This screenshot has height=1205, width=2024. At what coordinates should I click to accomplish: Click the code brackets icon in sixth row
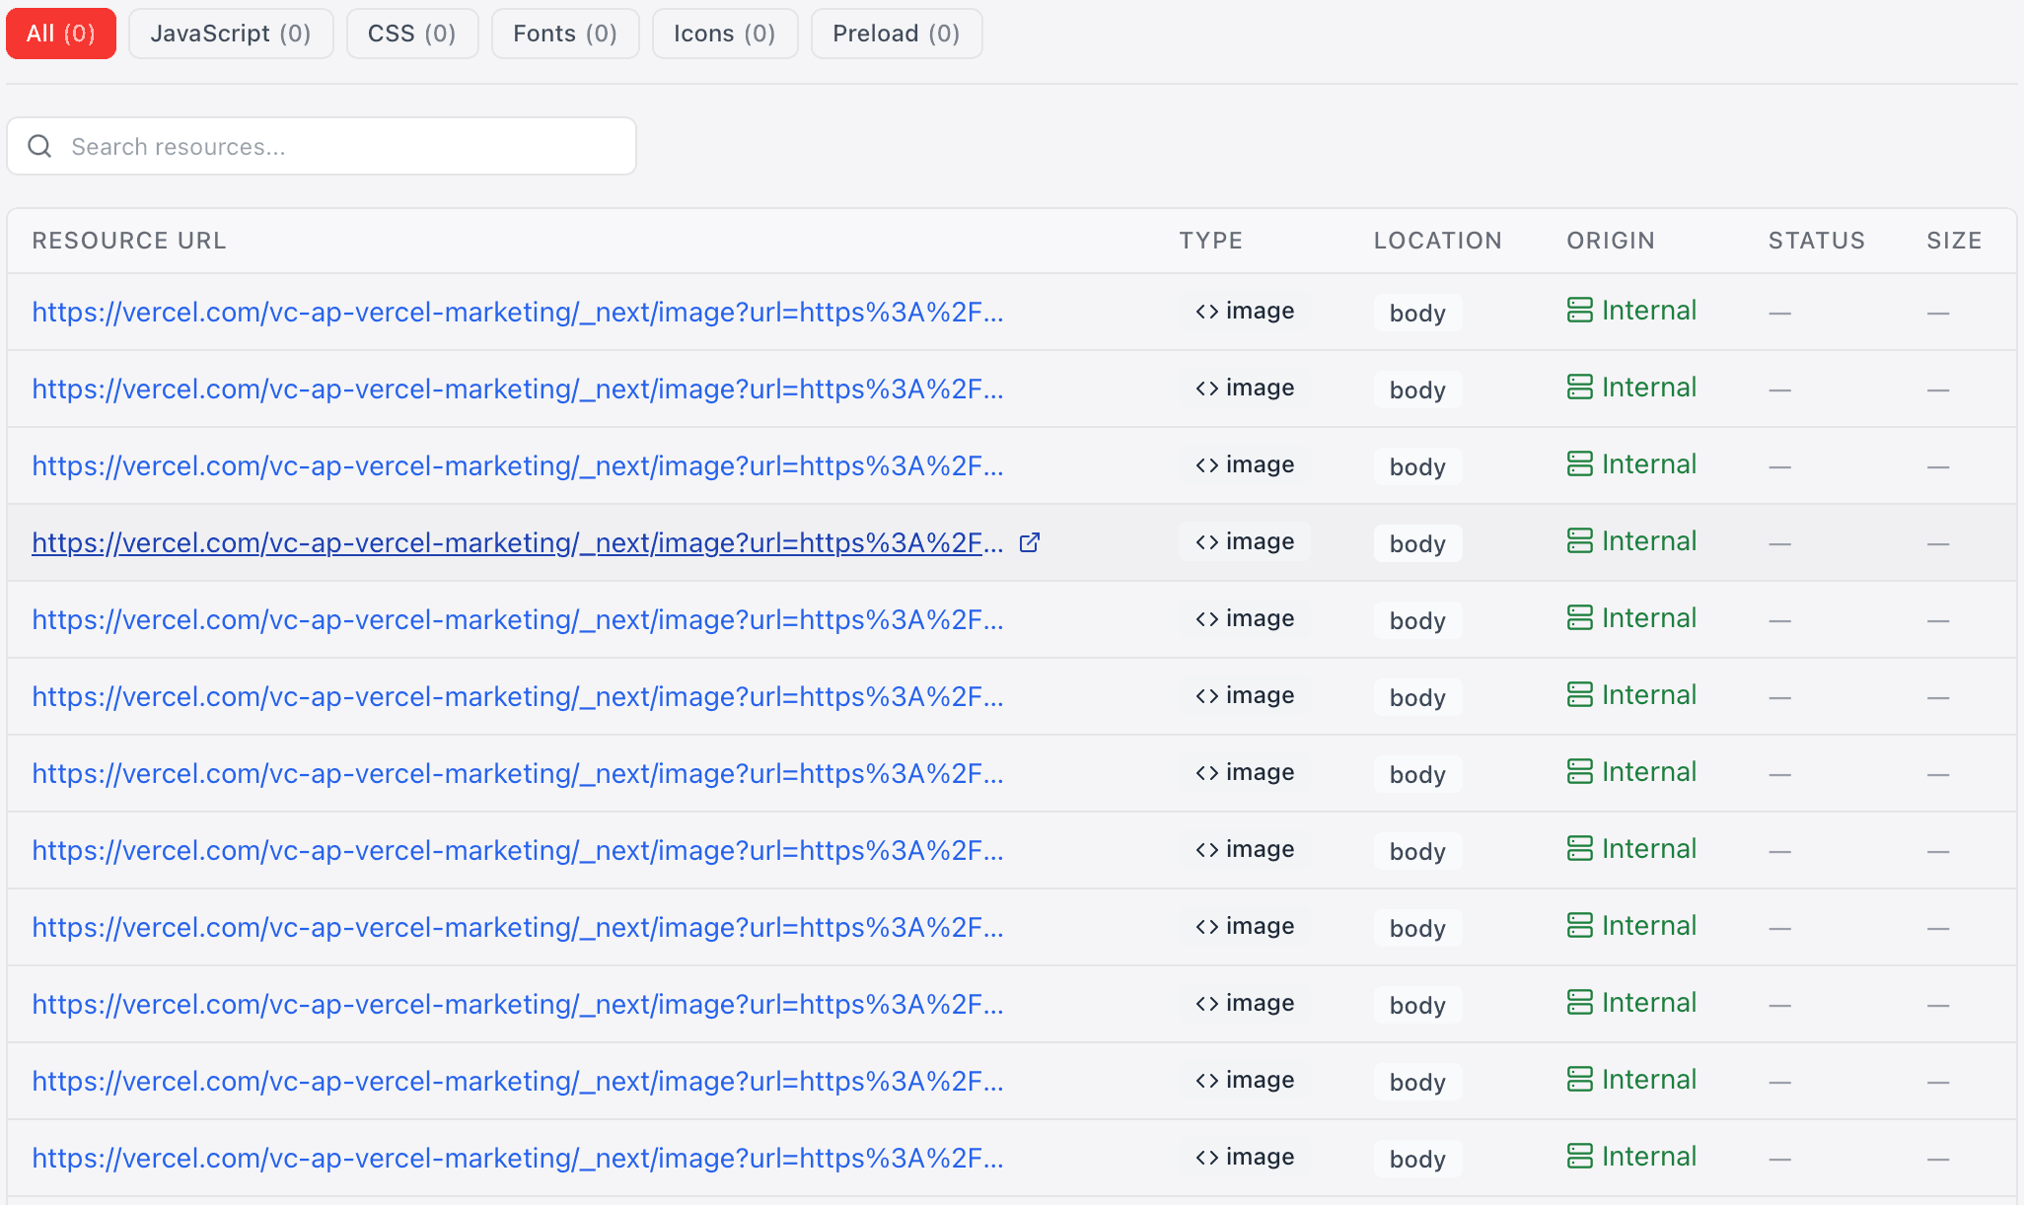coord(1206,696)
